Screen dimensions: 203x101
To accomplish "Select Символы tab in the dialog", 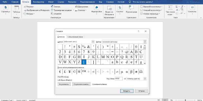I will click(61, 37).
